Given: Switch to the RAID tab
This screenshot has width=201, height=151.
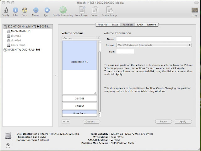Looking at the screenshot, I should pyautogui.click(x=140, y=24).
